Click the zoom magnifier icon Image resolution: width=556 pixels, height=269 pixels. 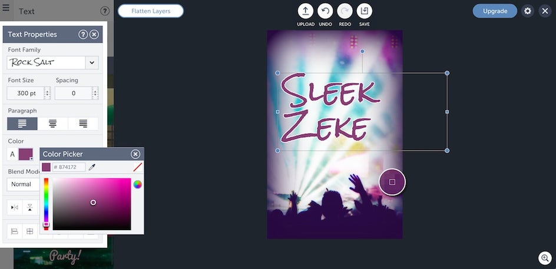coord(545,258)
